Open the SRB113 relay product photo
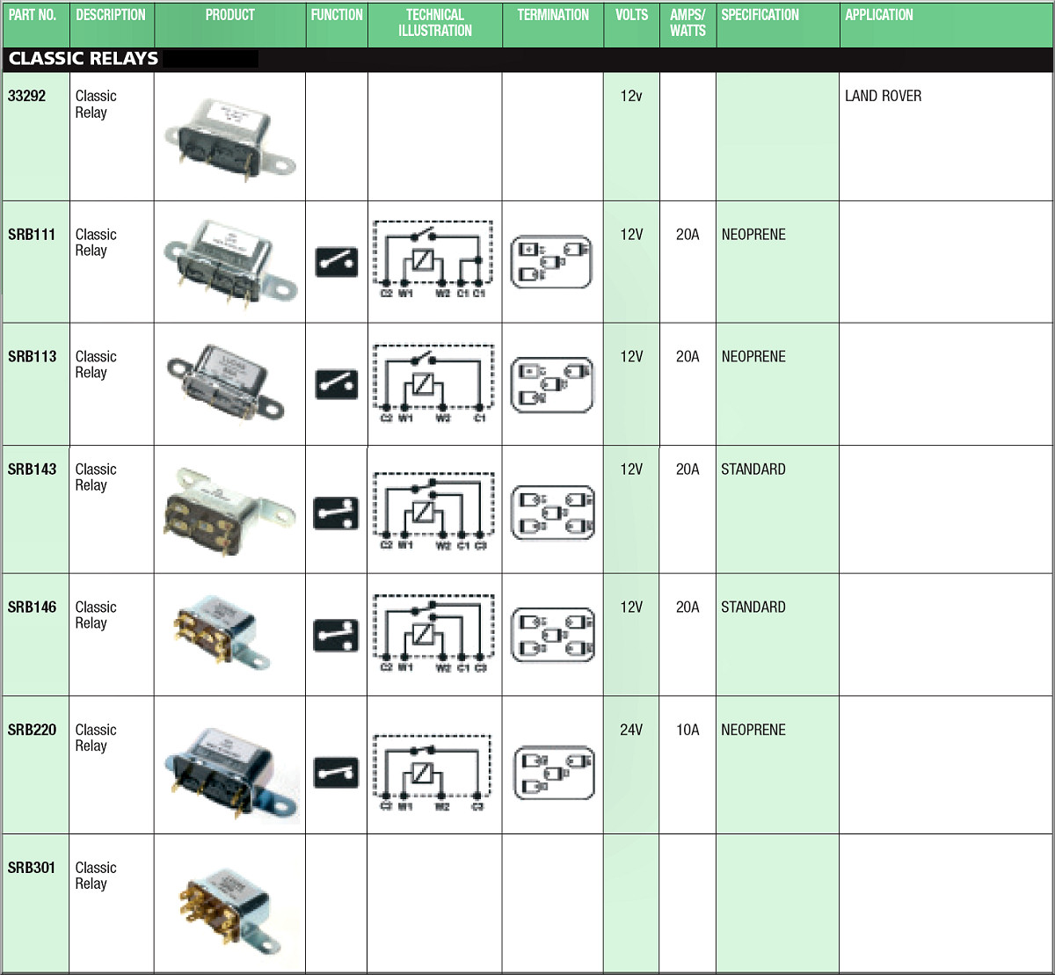Screen dimensions: 1055x975 225,382
